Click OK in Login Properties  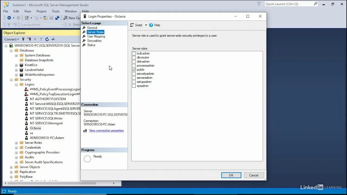click(231, 175)
